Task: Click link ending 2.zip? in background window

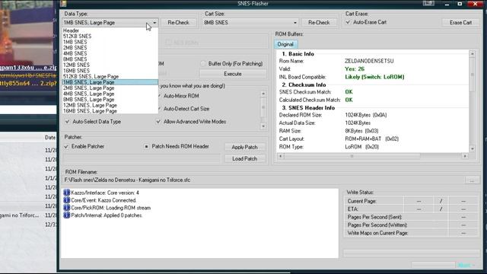Action: pos(29,83)
